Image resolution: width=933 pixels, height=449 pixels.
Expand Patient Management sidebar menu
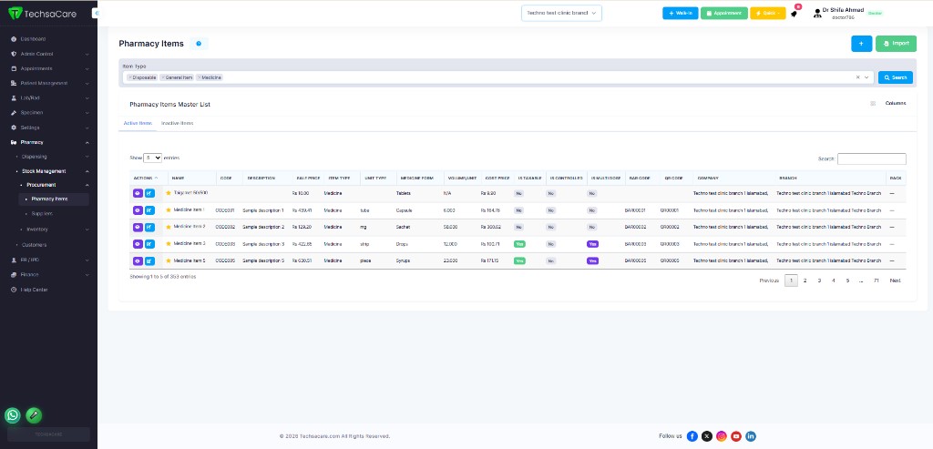(x=50, y=83)
